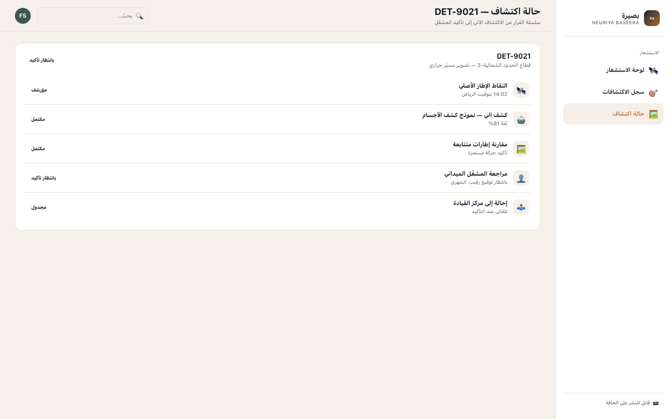Screen dimensions: 671x419
Task: Click the DET-9021 card heading
Action: pos(514,56)
